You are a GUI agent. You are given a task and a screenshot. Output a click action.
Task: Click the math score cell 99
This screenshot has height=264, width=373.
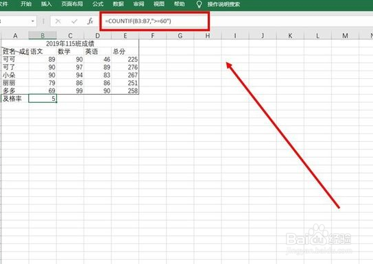70,91
